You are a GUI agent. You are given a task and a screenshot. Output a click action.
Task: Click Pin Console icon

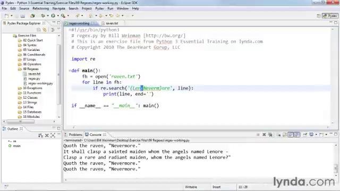pos(305,135)
